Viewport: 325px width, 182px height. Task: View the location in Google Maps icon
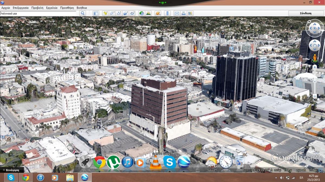190,13
